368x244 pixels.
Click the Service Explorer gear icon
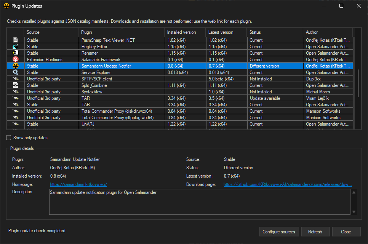coord(16,72)
